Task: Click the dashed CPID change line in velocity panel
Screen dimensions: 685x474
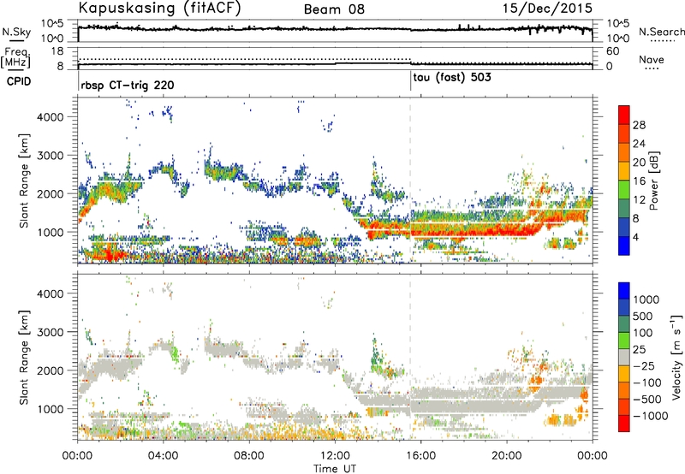Action: (x=410, y=358)
